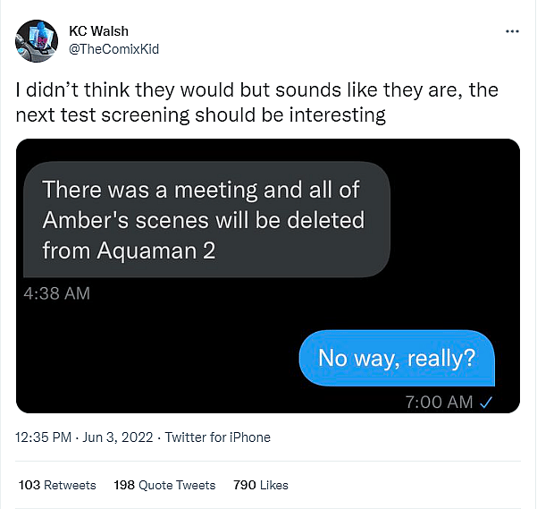Viewport: 537px width, 509px height.
Task: Open the three-dot more options menu
Action: [512, 30]
